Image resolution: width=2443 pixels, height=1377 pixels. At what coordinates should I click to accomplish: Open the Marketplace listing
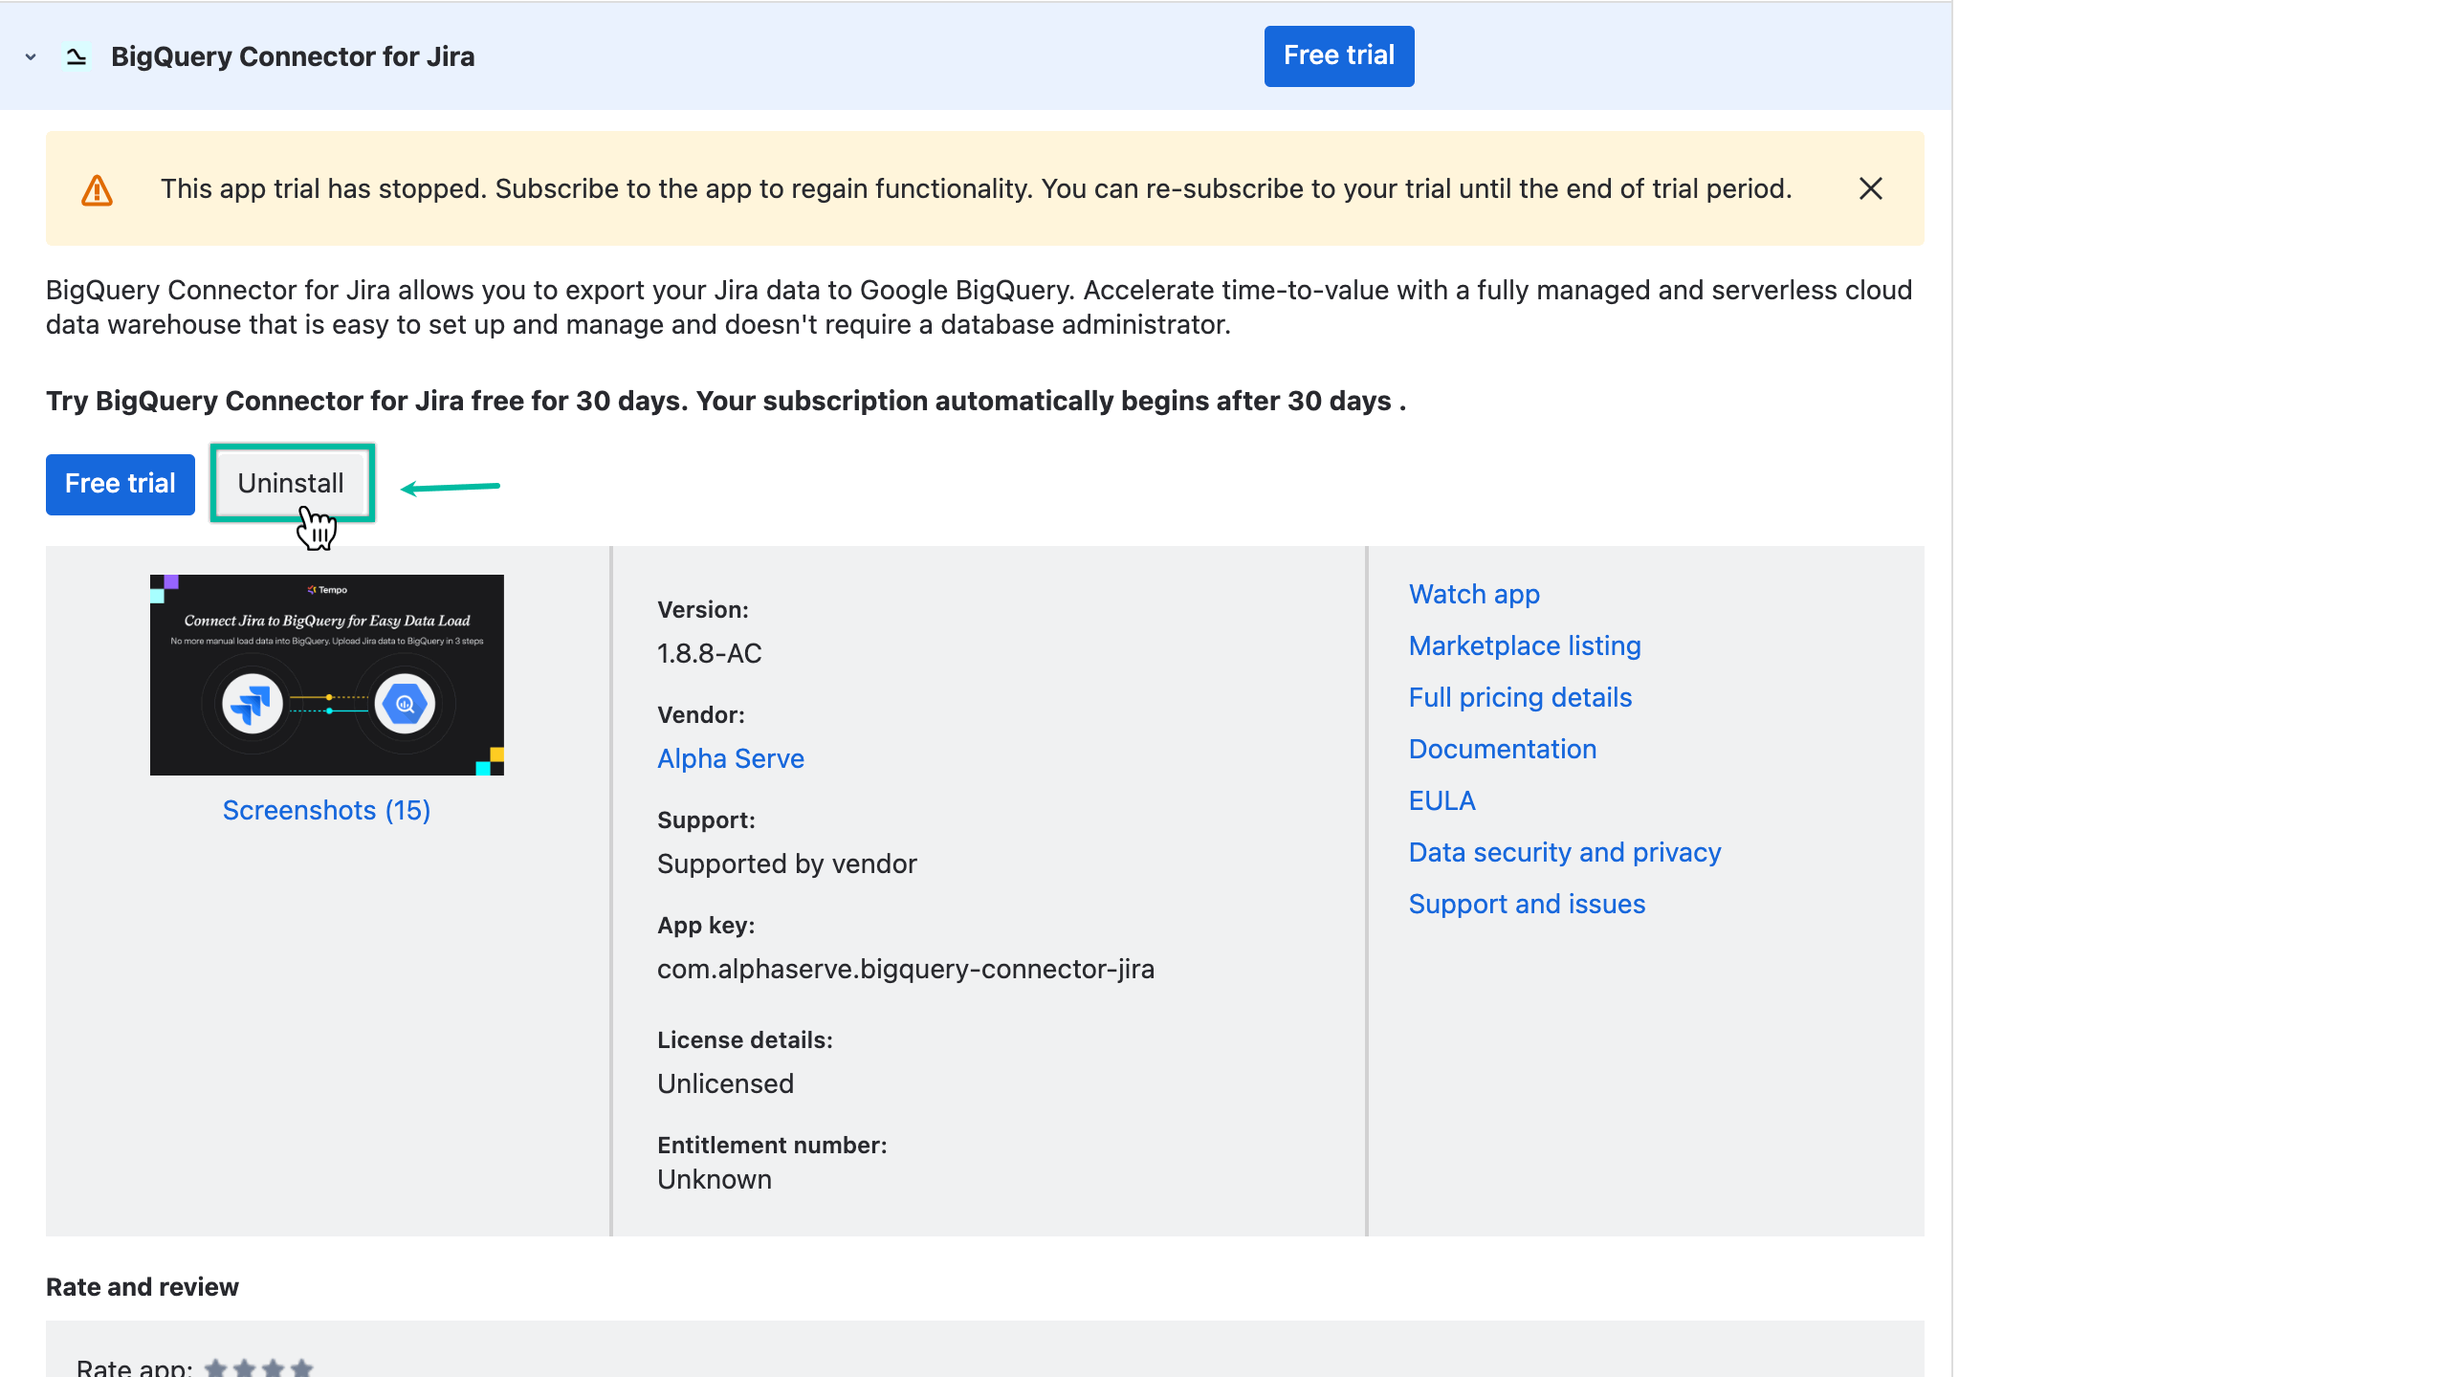click(x=1524, y=645)
